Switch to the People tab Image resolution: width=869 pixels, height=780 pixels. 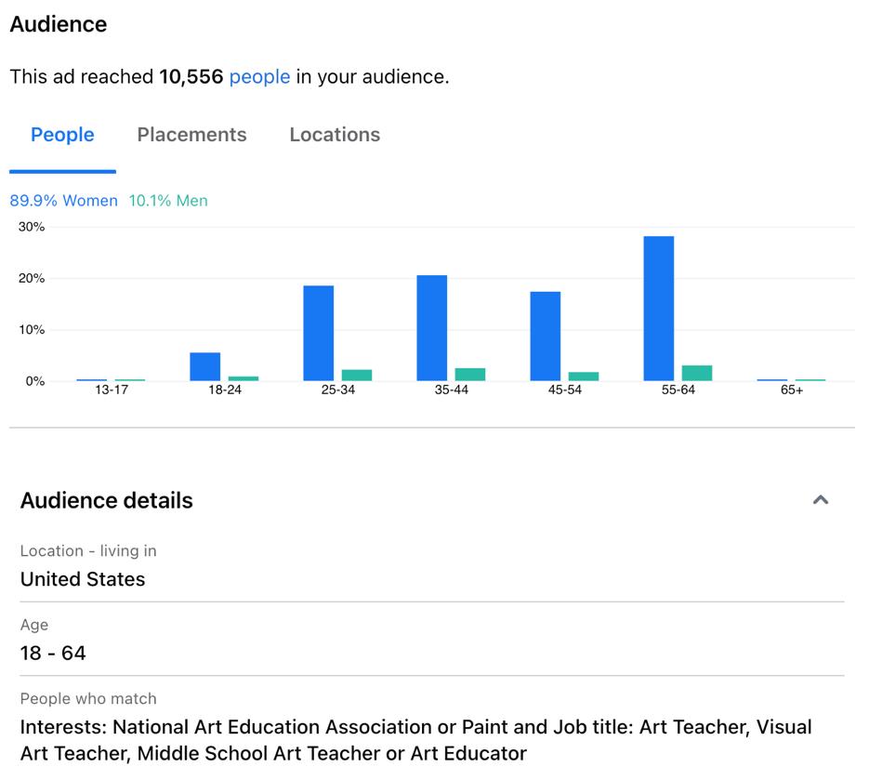click(62, 135)
